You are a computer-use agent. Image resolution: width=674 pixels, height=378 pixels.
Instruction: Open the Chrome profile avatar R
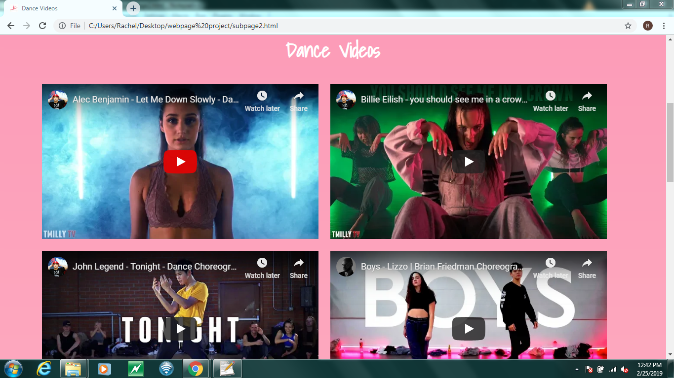coord(648,26)
